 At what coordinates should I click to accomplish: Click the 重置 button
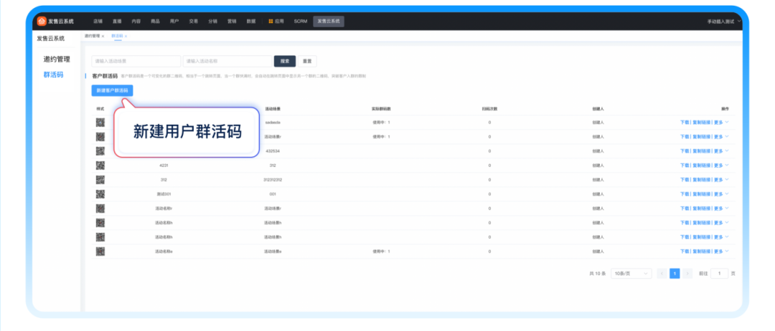pos(307,61)
